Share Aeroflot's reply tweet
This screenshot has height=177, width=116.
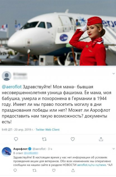[x=73, y=170]
